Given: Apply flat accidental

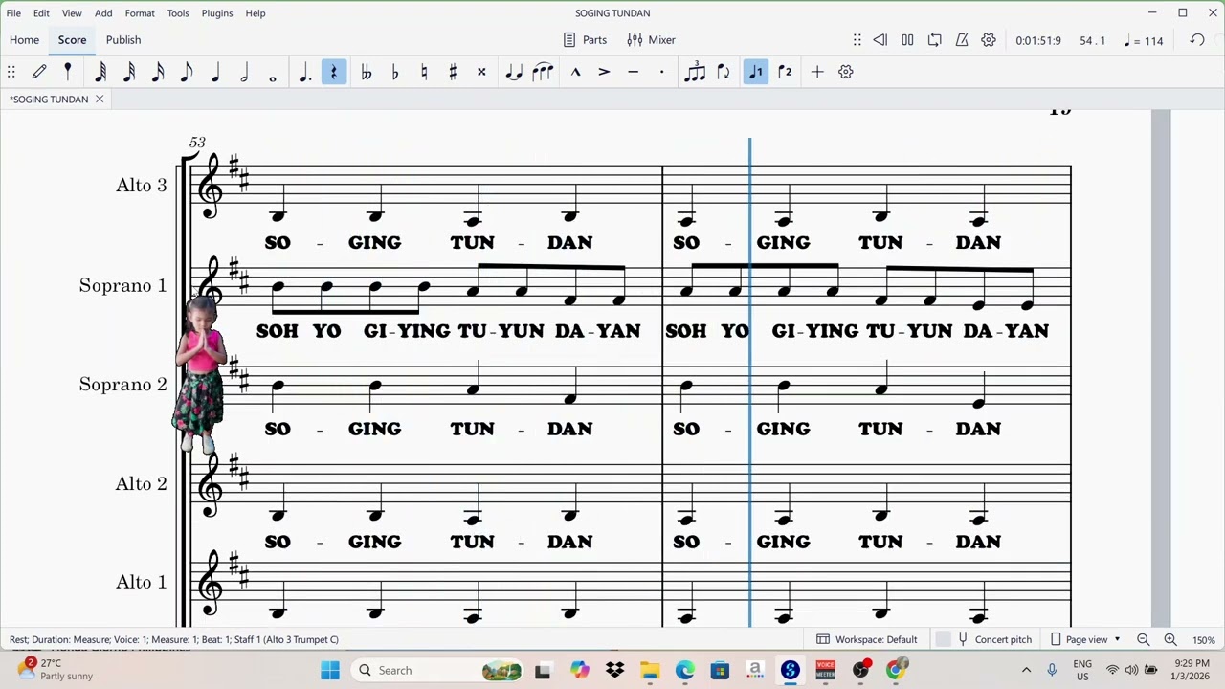Looking at the screenshot, I should point(395,72).
